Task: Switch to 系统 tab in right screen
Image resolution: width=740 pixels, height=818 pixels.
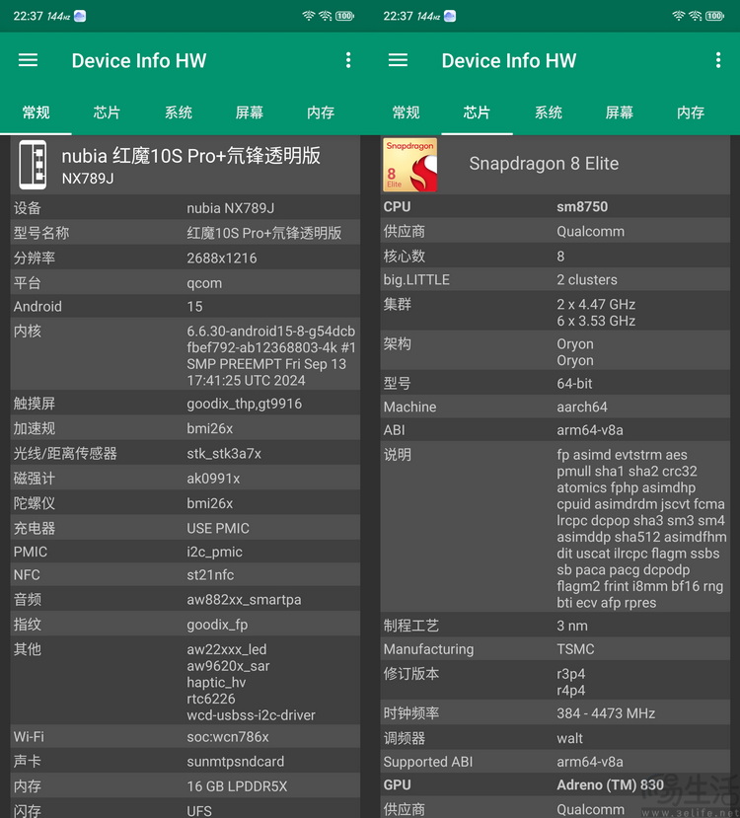Action: 548,112
